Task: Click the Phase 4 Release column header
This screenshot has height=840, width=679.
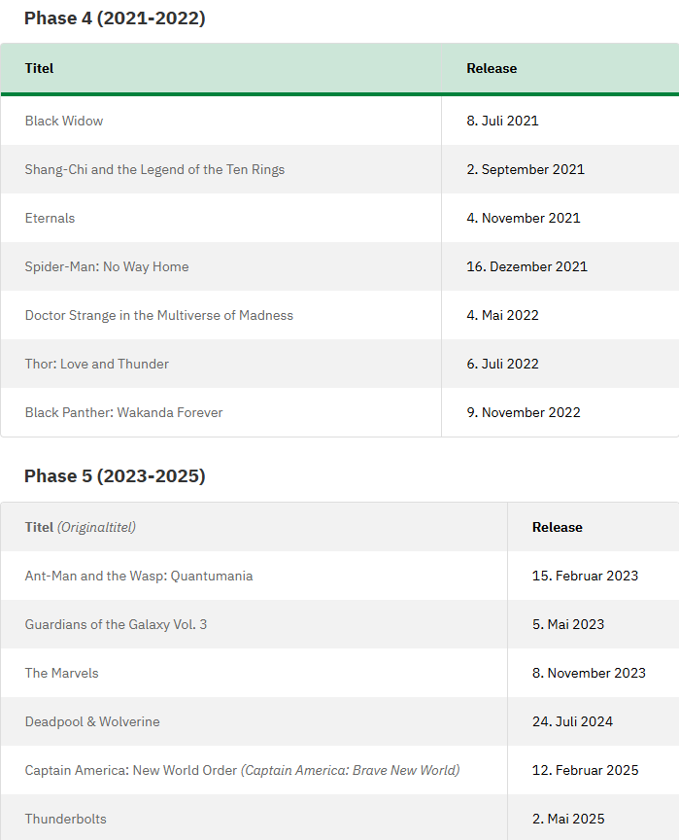Action: (492, 69)
